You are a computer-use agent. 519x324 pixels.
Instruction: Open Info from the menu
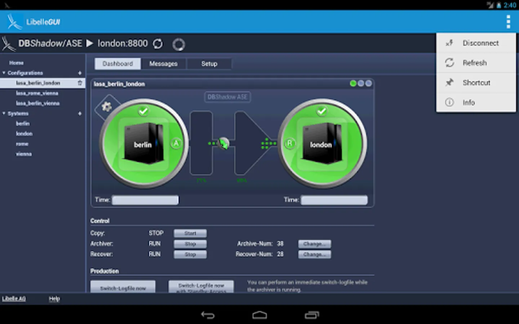(476, 102)
